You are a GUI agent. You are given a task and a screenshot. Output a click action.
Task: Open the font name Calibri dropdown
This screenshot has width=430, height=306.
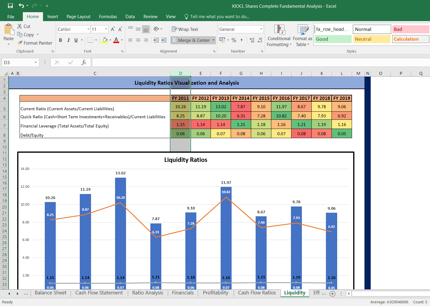(x=88, y=29)
